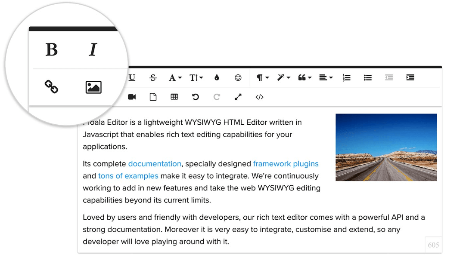Toggle fullscreen with the expand arrows

(x=238, y=97)
